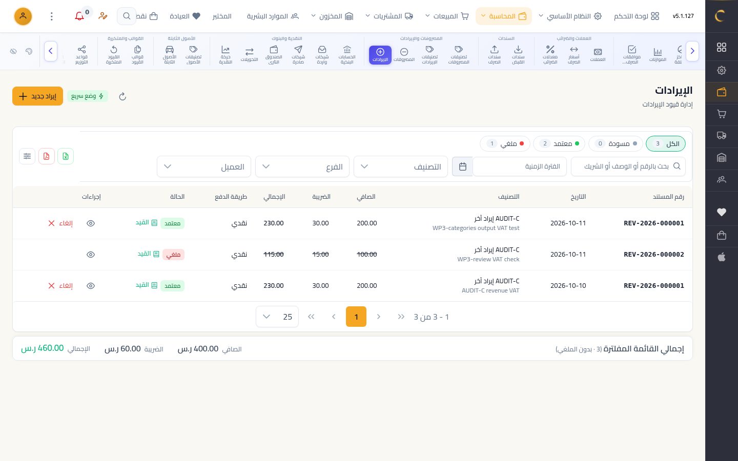Open Cash Flow (حركة النقدية) ribbon icon
This screenshot has height=461, width=738.
pos(225,54)
